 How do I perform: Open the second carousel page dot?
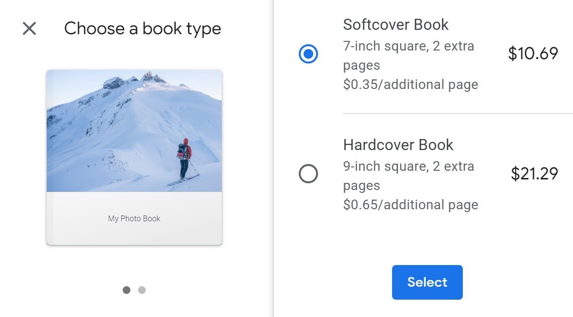coord(142,290)
